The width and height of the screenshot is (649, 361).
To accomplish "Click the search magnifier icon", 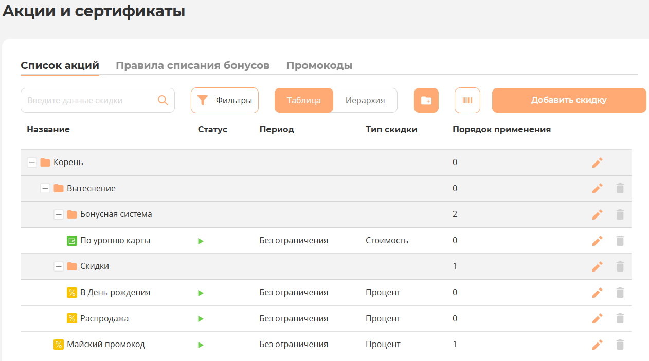I will coord(163,100).
